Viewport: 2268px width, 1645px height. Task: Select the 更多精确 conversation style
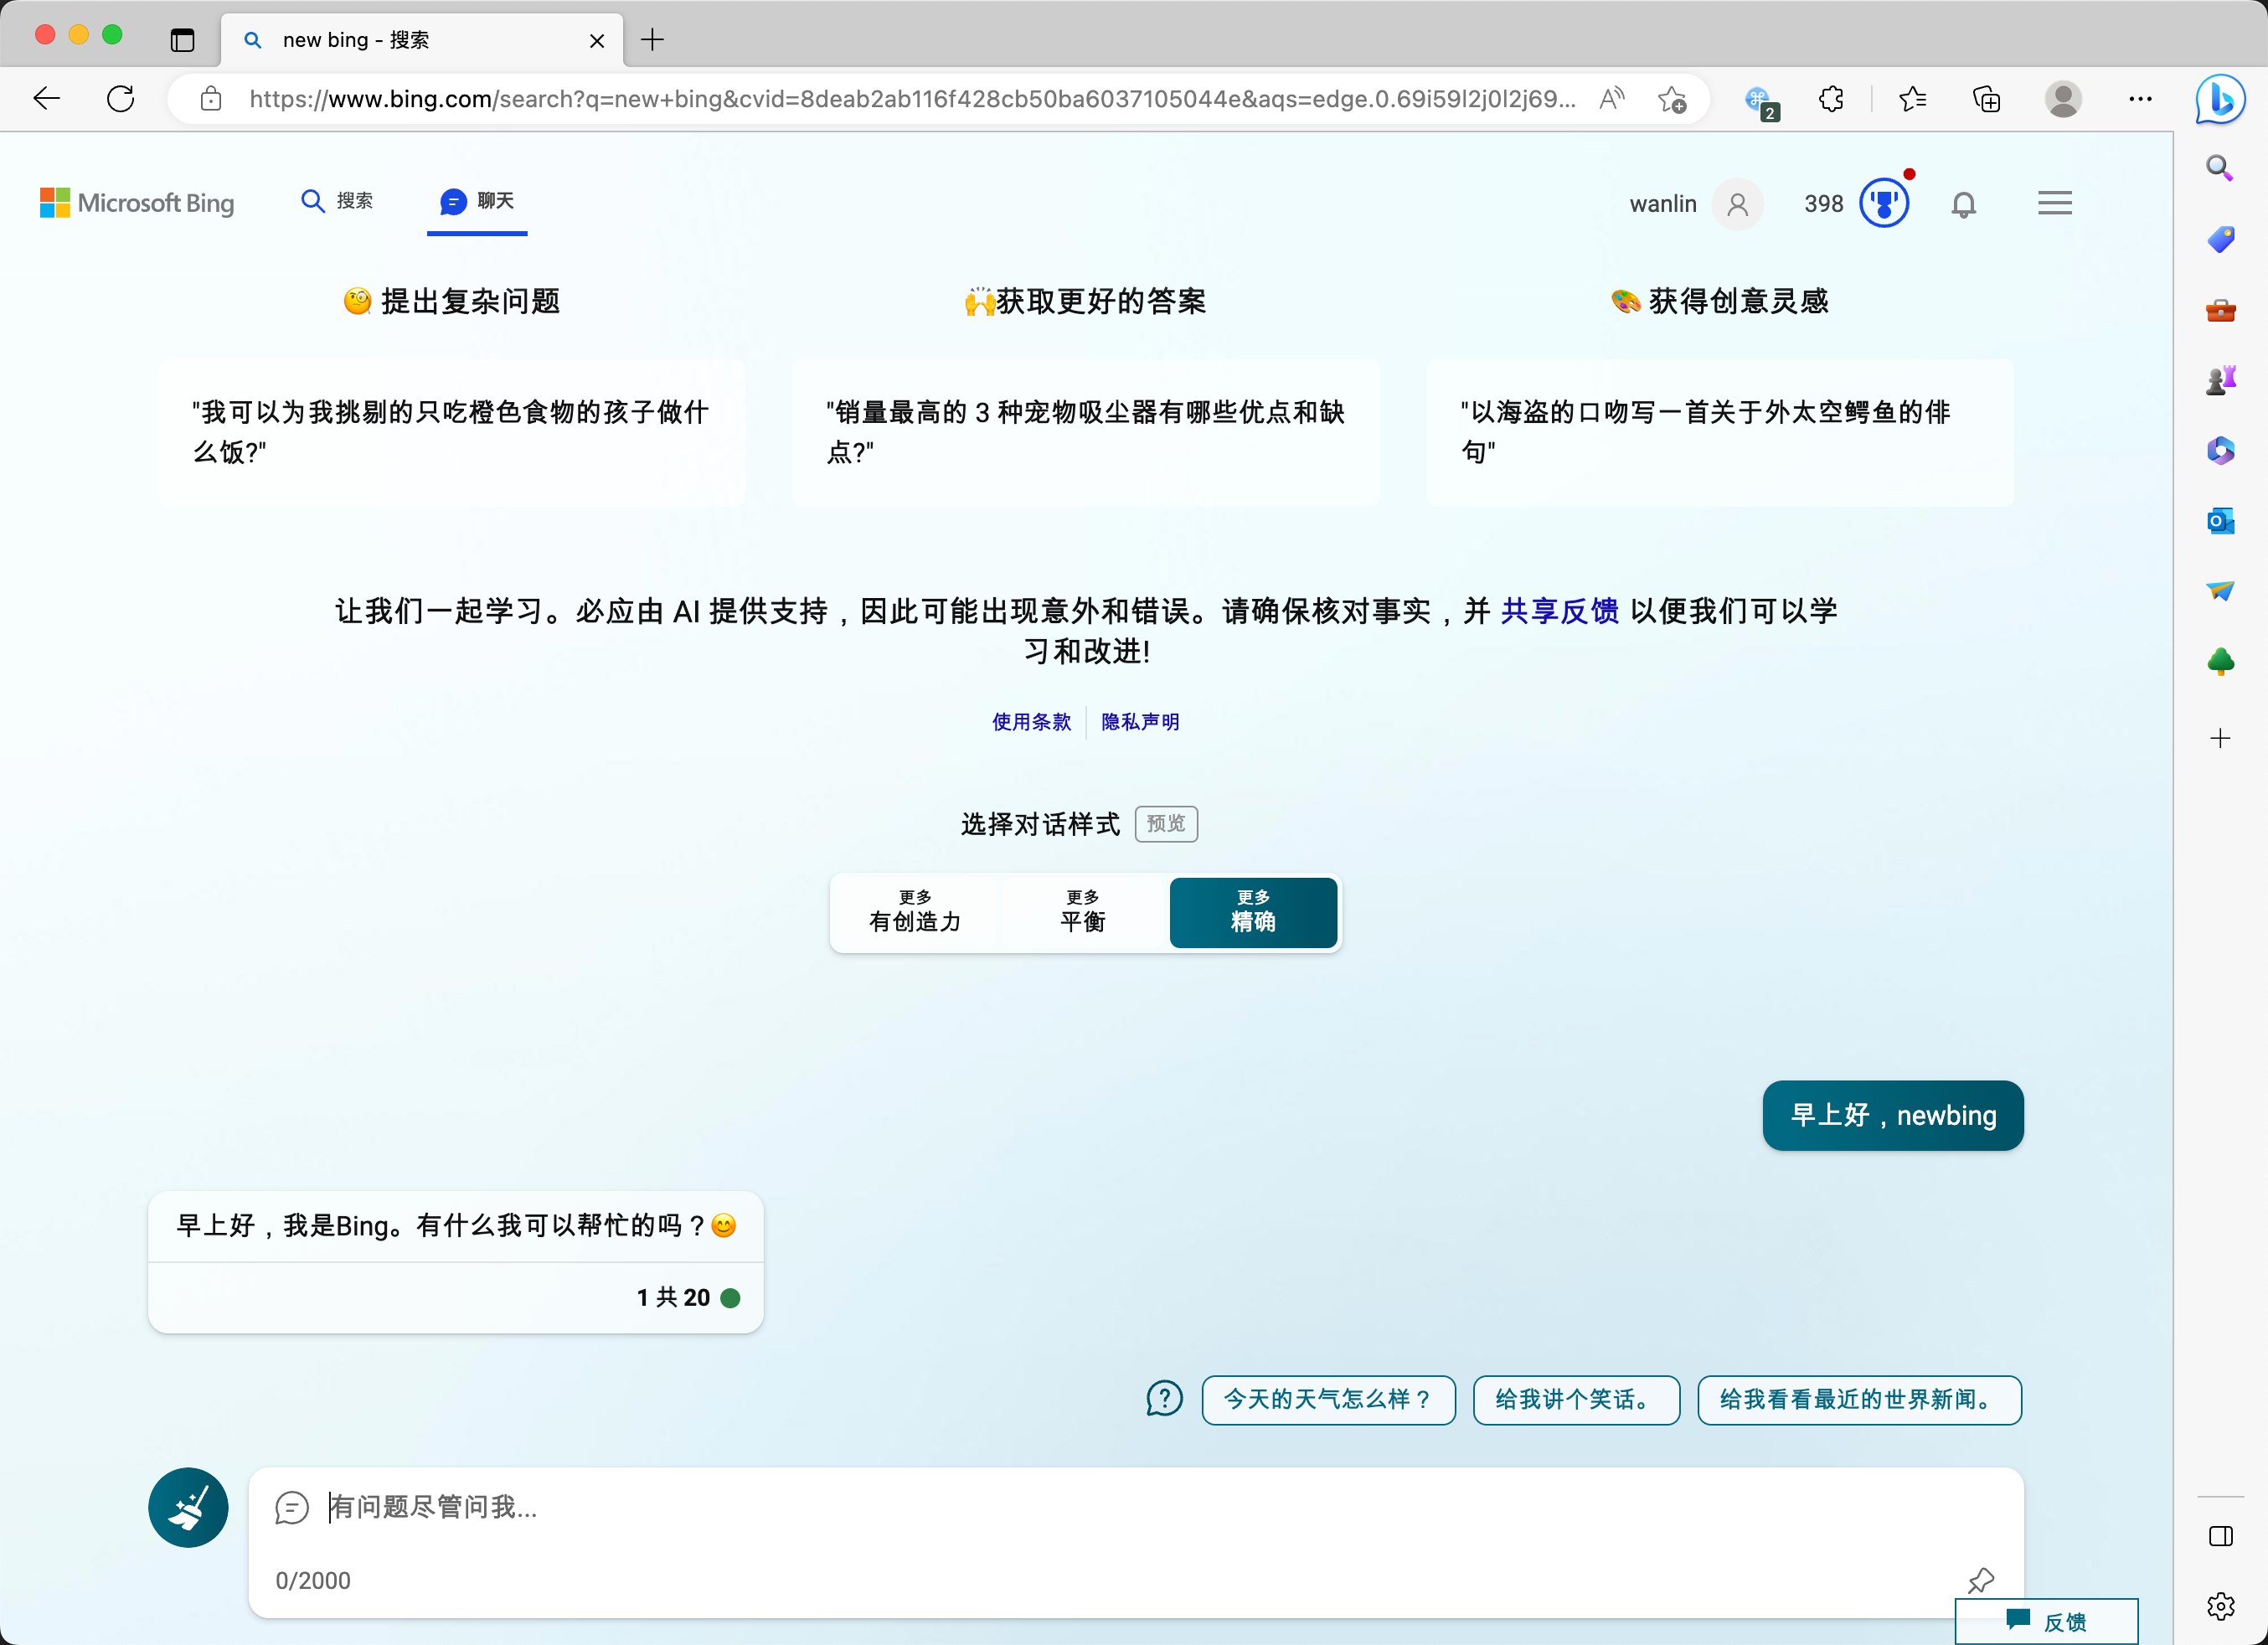(1252, 912)
